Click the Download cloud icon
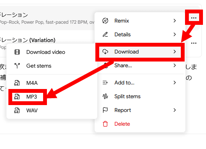The width and height of the screenshot is (206, 149). click(x=105, y=52)
